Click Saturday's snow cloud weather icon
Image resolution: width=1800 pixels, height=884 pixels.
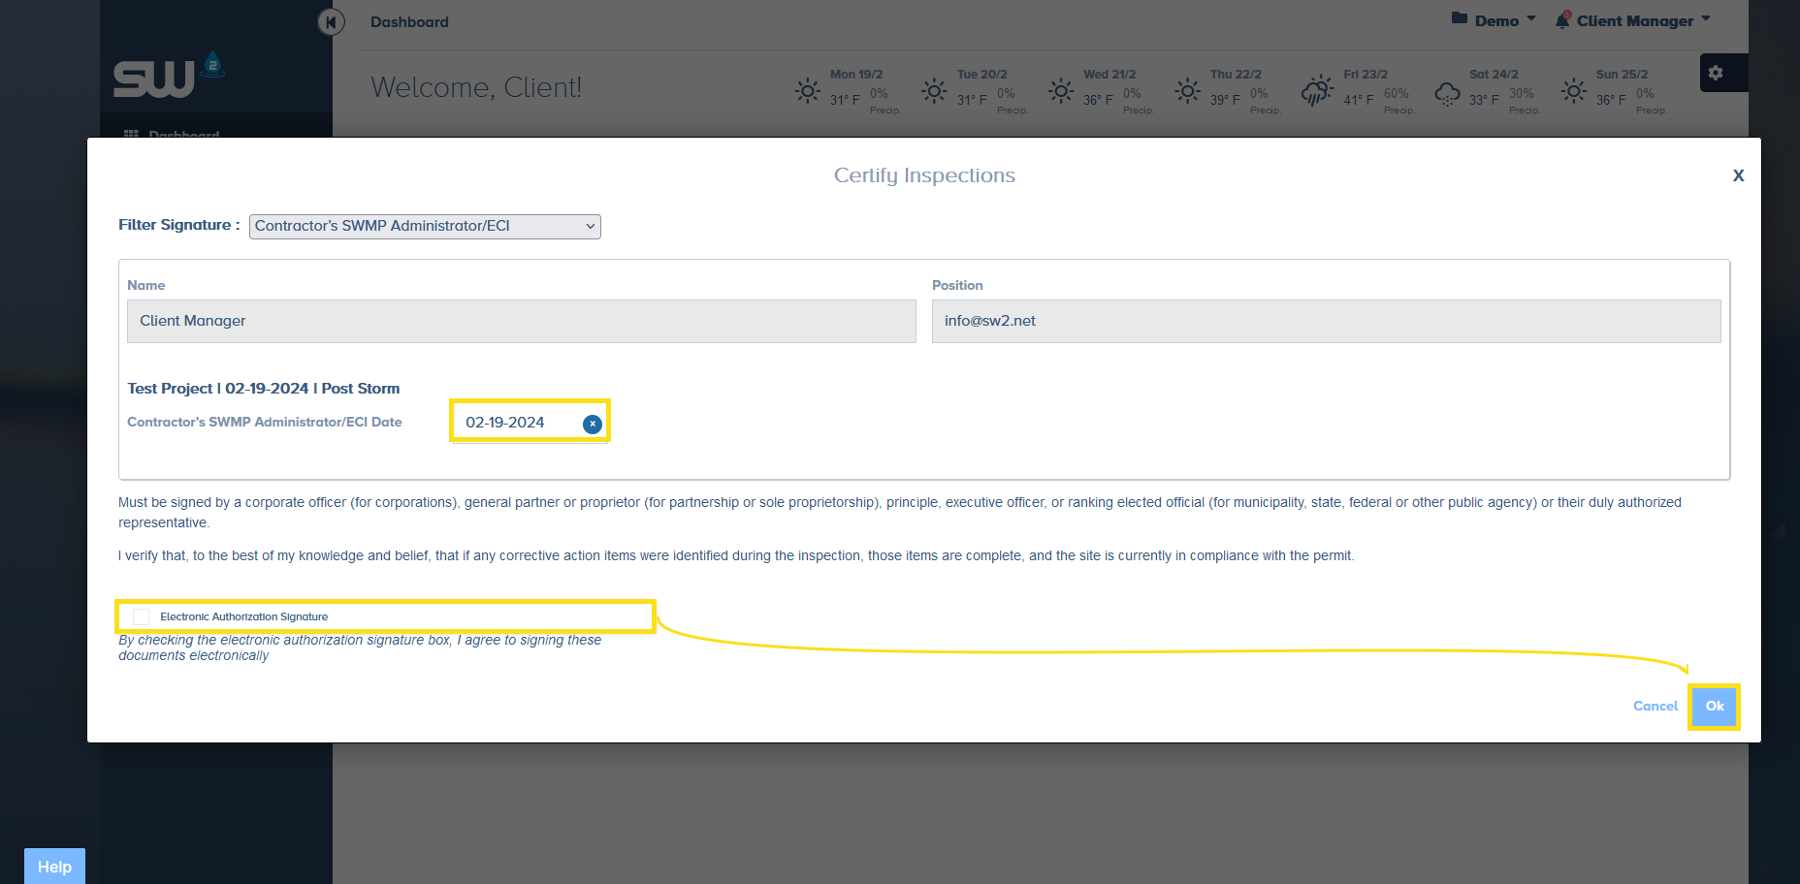pos(1447,93)
